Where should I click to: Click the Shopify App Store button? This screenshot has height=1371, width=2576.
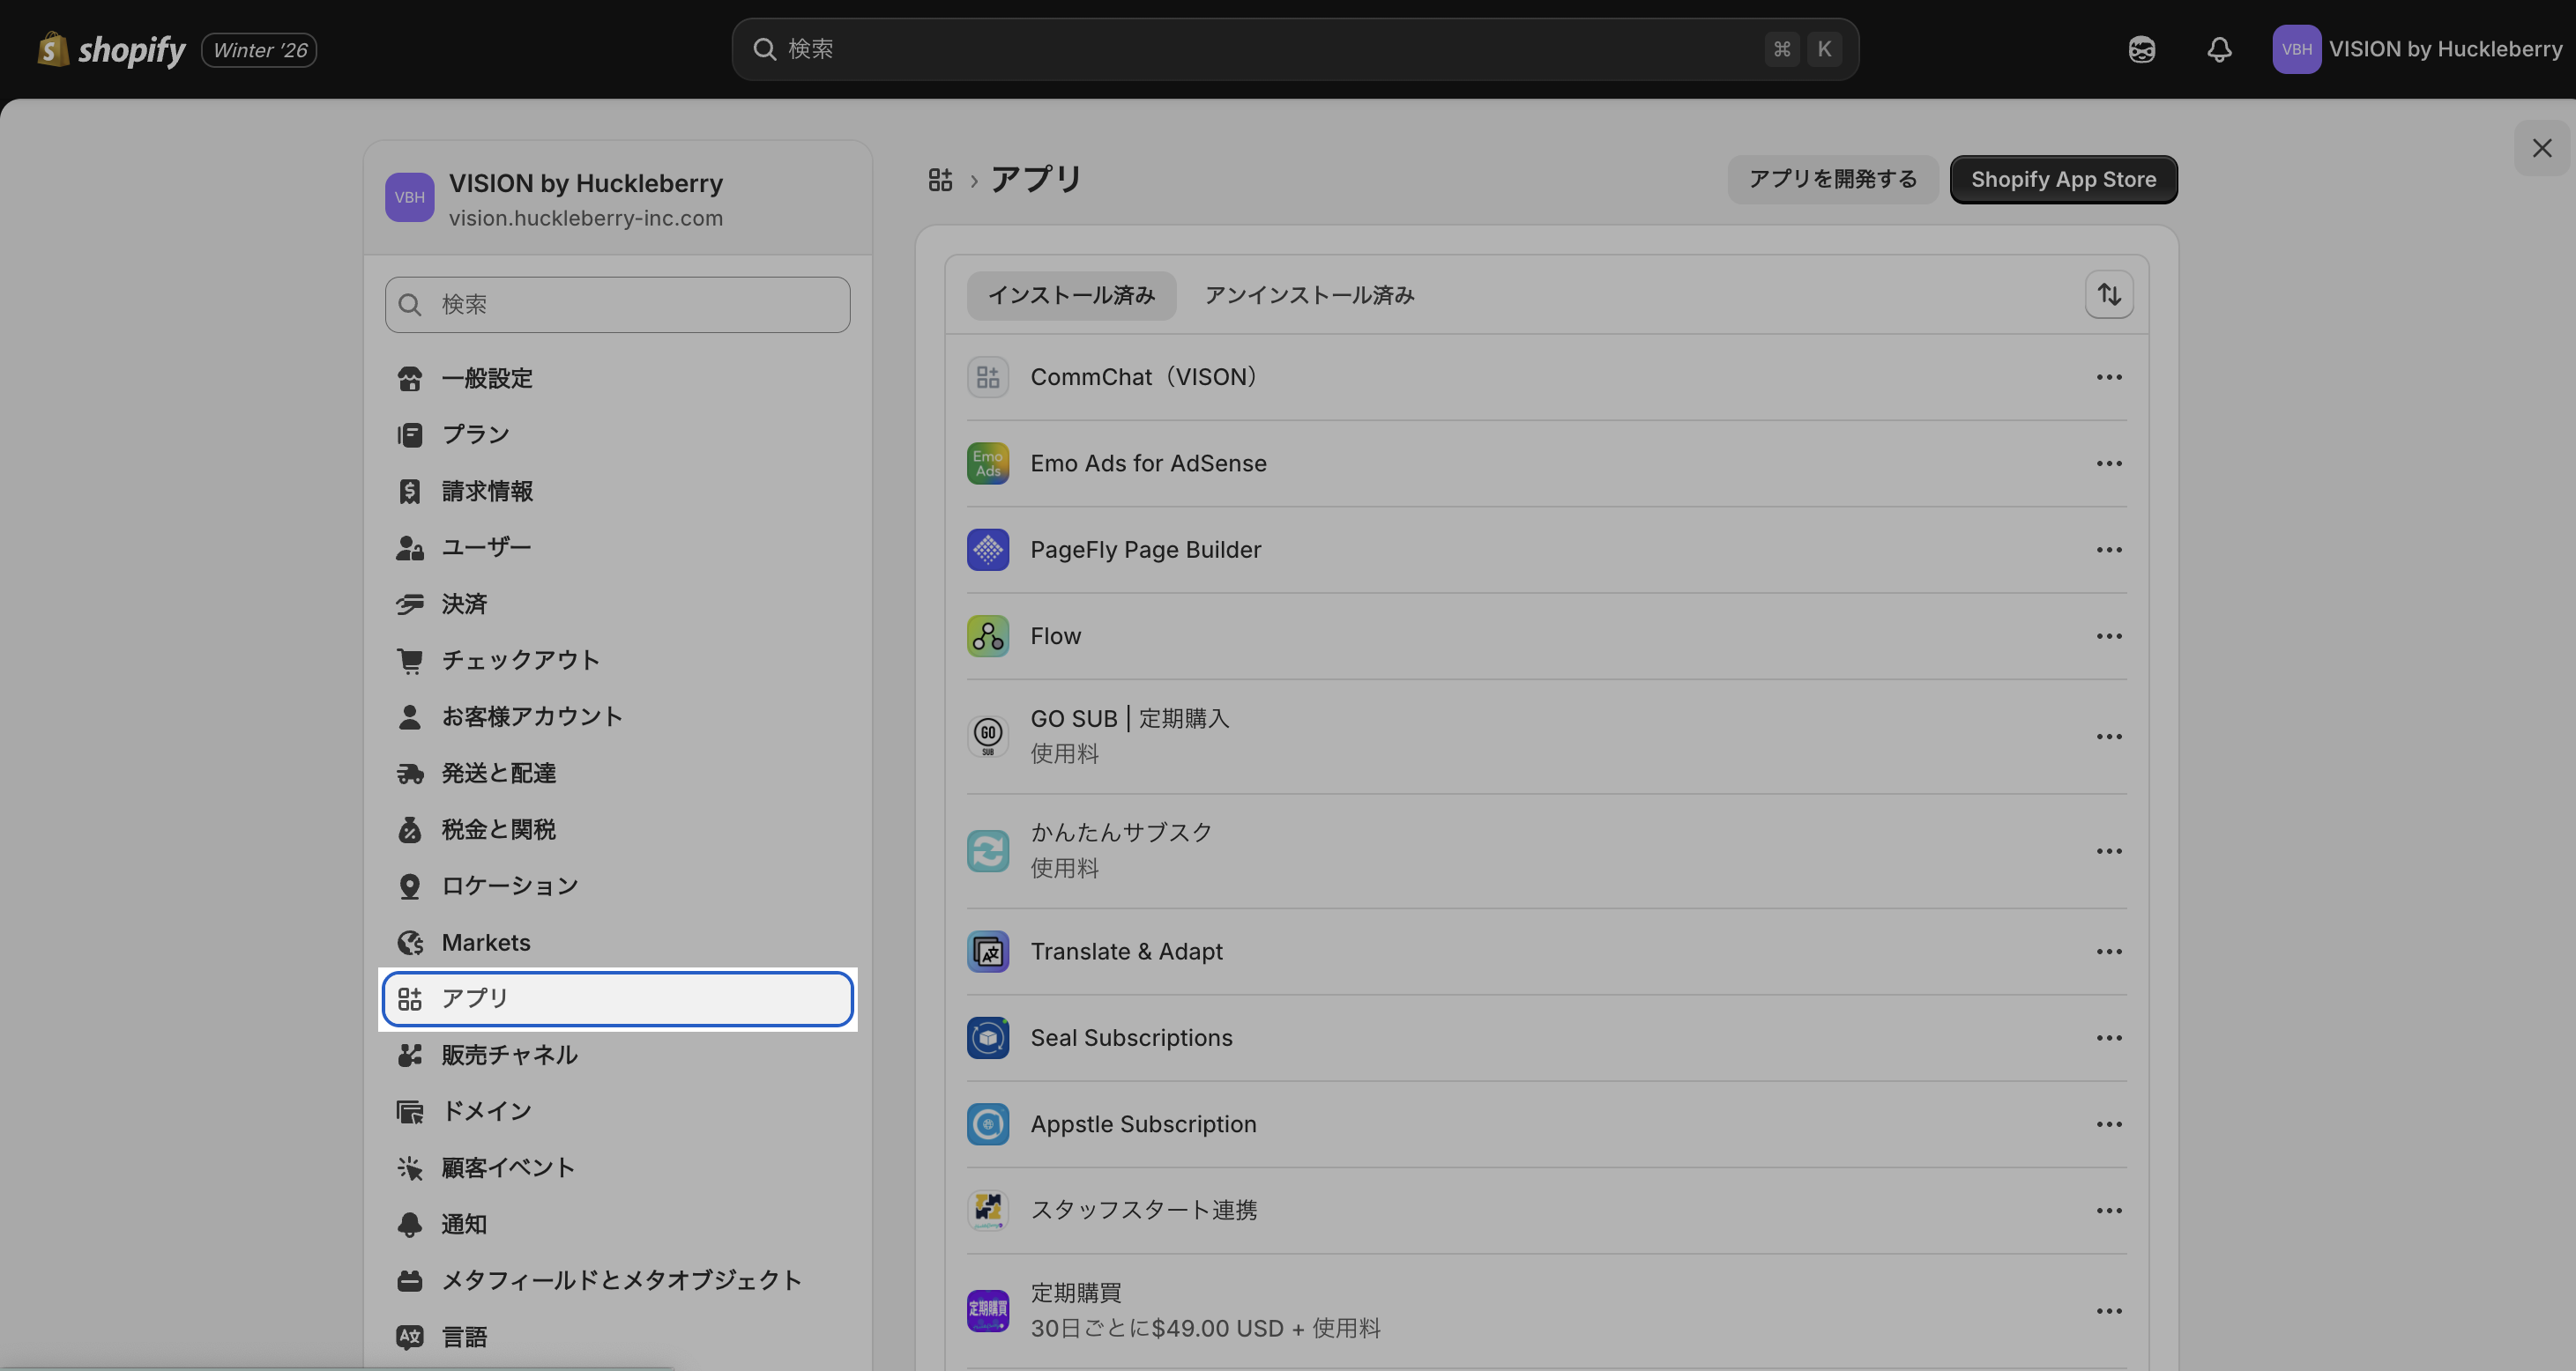point(2063,180)
